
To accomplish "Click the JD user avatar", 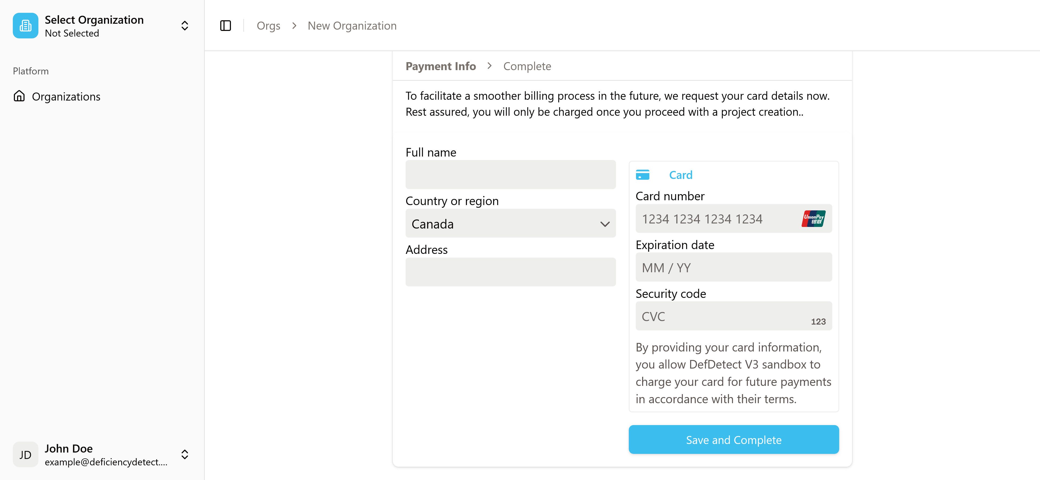I will pyautogui.click(x=25, y=455).
